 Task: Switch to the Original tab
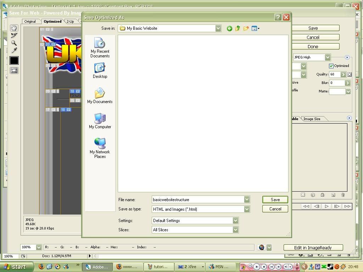coord(30,22)
